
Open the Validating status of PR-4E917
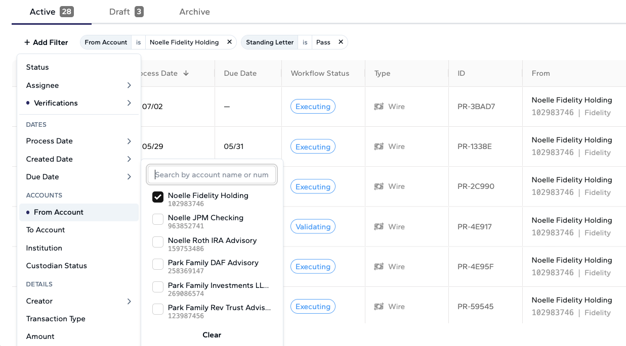(x=313, y=227)
